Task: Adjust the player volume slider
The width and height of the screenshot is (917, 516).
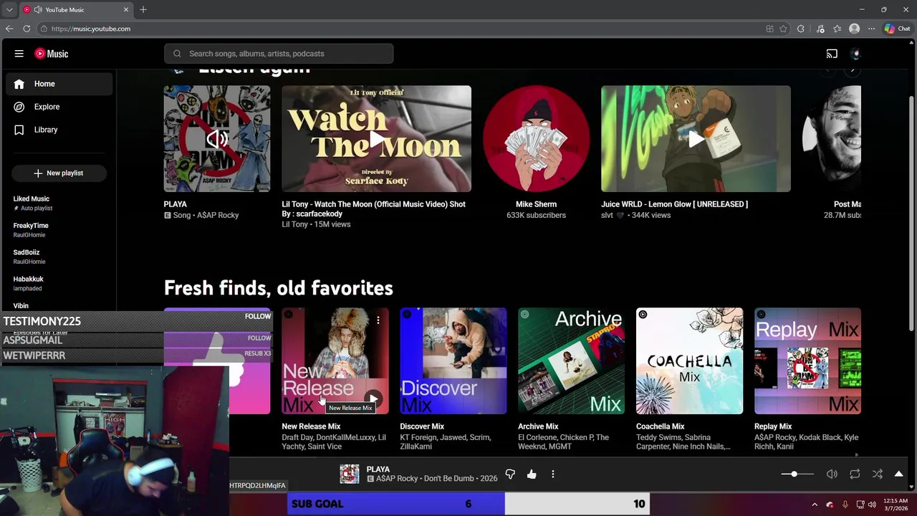Action: [797, 474]
